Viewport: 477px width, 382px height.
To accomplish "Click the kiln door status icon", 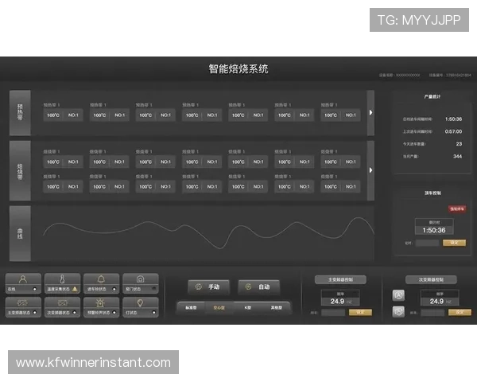I will coord(140,279).
